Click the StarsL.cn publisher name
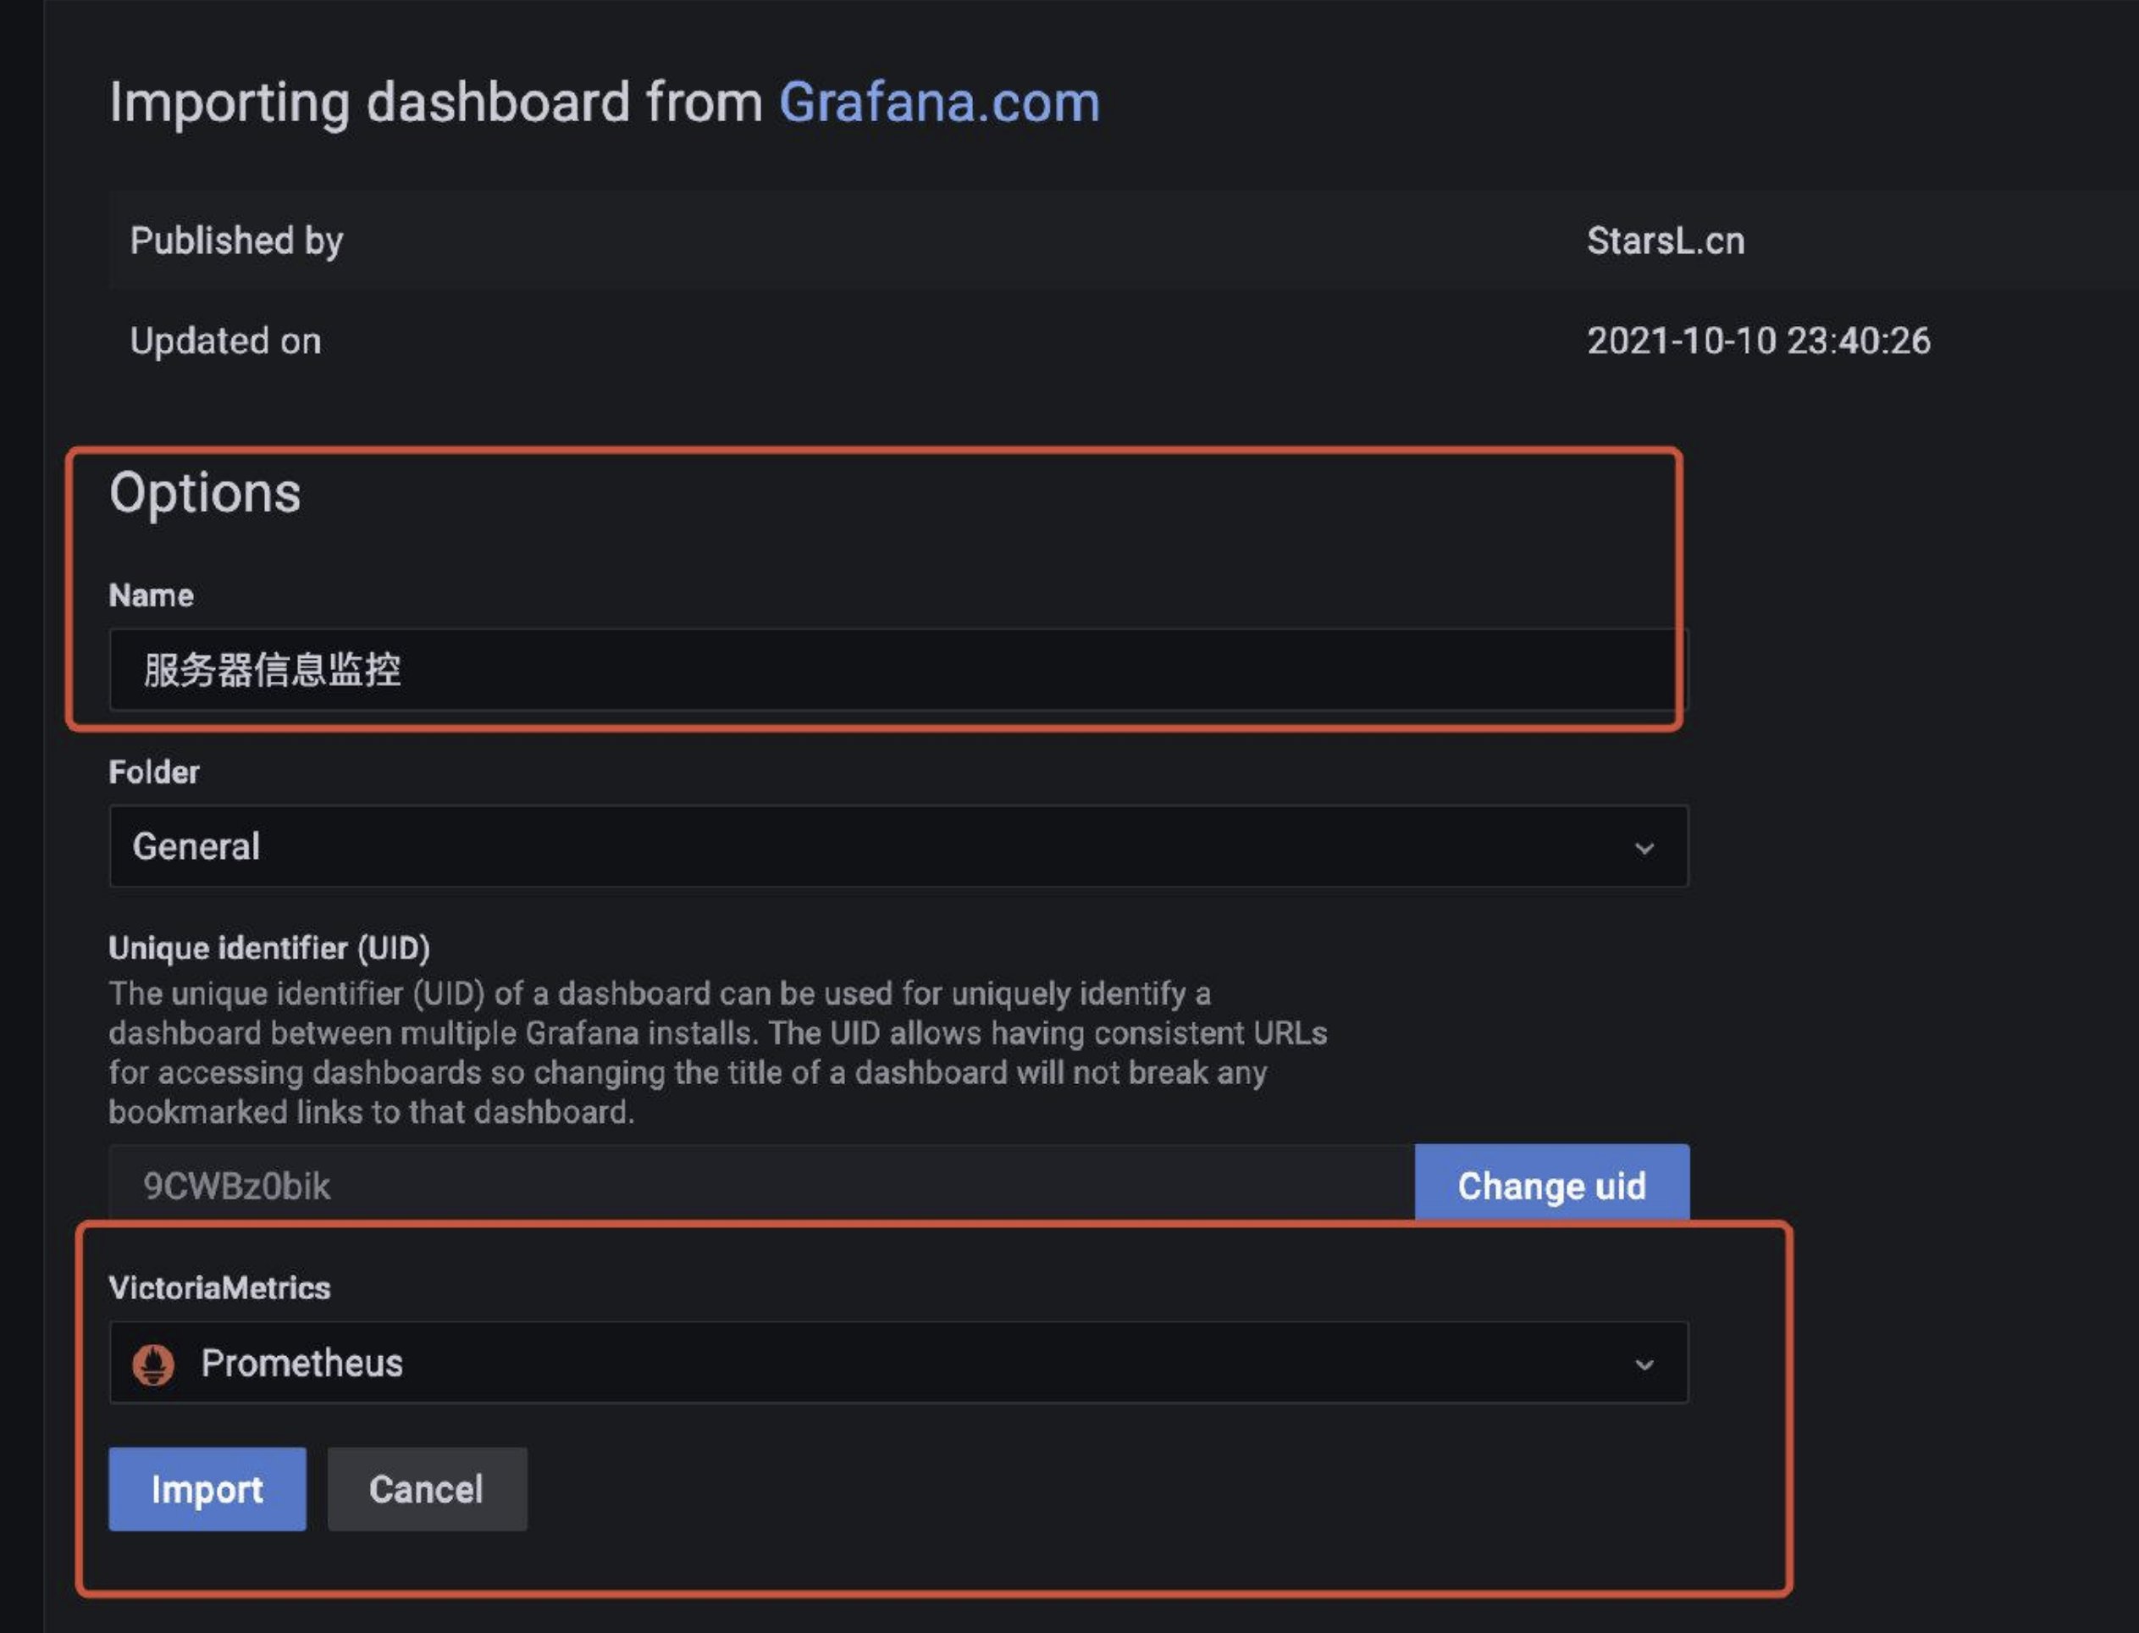Viewport: 2139px width, 1633px height. click(x=1665, y=241)
